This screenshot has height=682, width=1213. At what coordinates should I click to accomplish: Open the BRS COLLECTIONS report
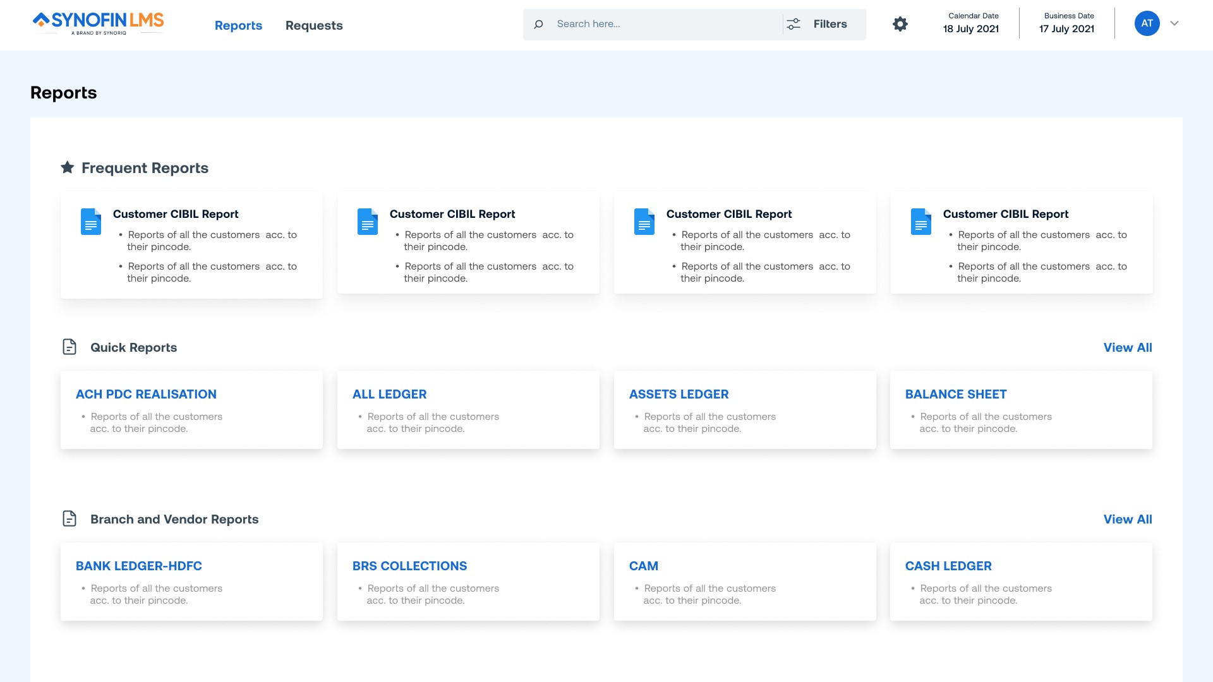point(409,566)
